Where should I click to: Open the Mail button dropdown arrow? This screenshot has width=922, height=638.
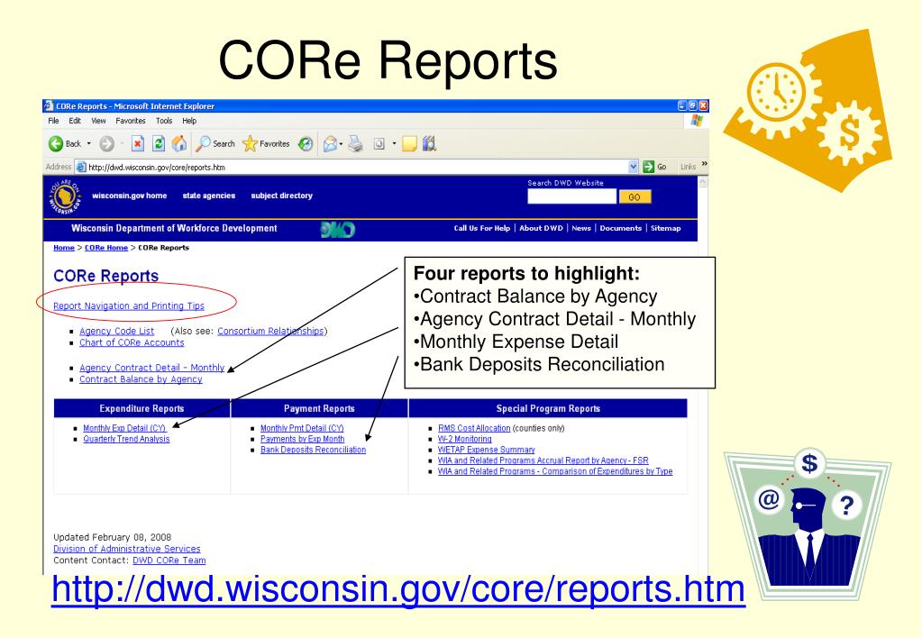coord(341,143)
